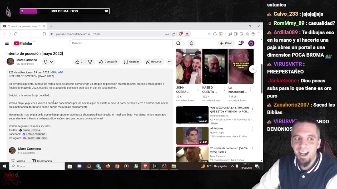The image size is (337, 189).
Task: Click the Crear button
Action: click(x=226, y=43)
